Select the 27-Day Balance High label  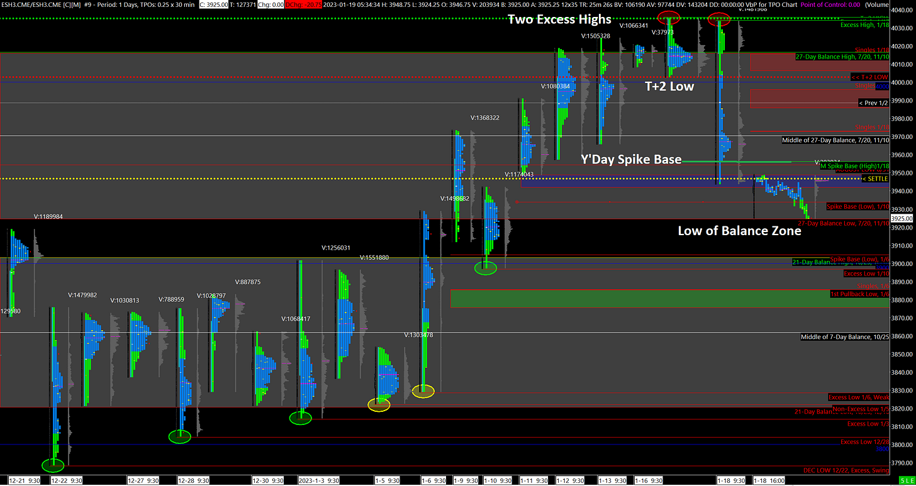(842, 57)
